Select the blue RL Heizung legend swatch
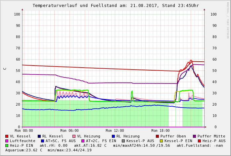 click(113, 136)
